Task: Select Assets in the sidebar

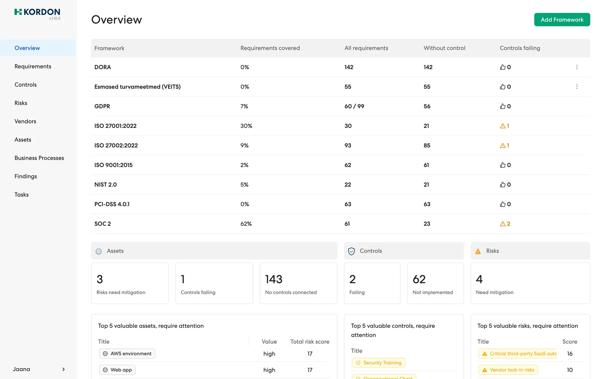Action: click(x=38, y=140)
